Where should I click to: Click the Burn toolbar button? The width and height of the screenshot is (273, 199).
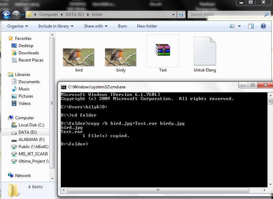point(122,26)
